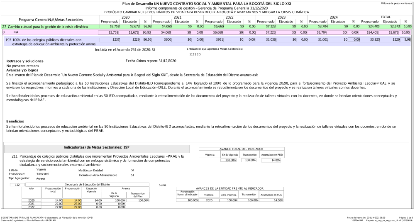The width and height of the screenshot is (415, 222).
Task: Click the TOTAL column header
Action: pyautogui.click(x=386, y=17)
